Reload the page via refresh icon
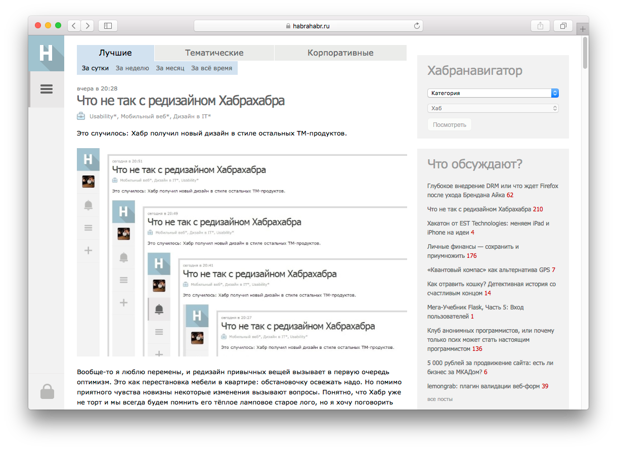Viewport: 617px width, 450px height. coord(417,26)
